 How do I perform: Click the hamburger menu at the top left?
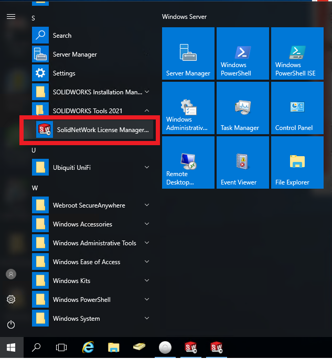(11, 17)
